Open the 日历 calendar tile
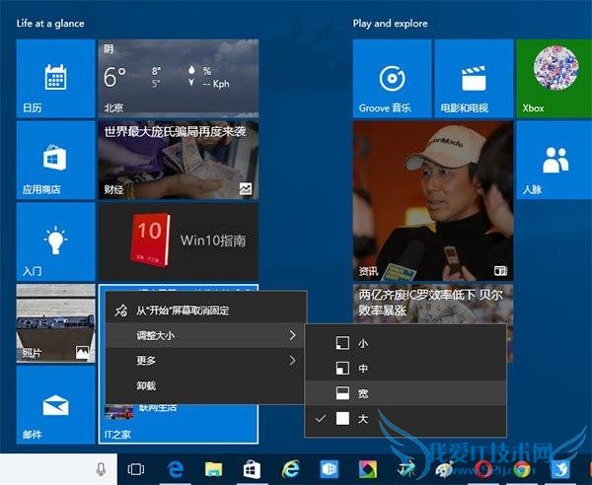Screen dimensions: 592x485 55,79
